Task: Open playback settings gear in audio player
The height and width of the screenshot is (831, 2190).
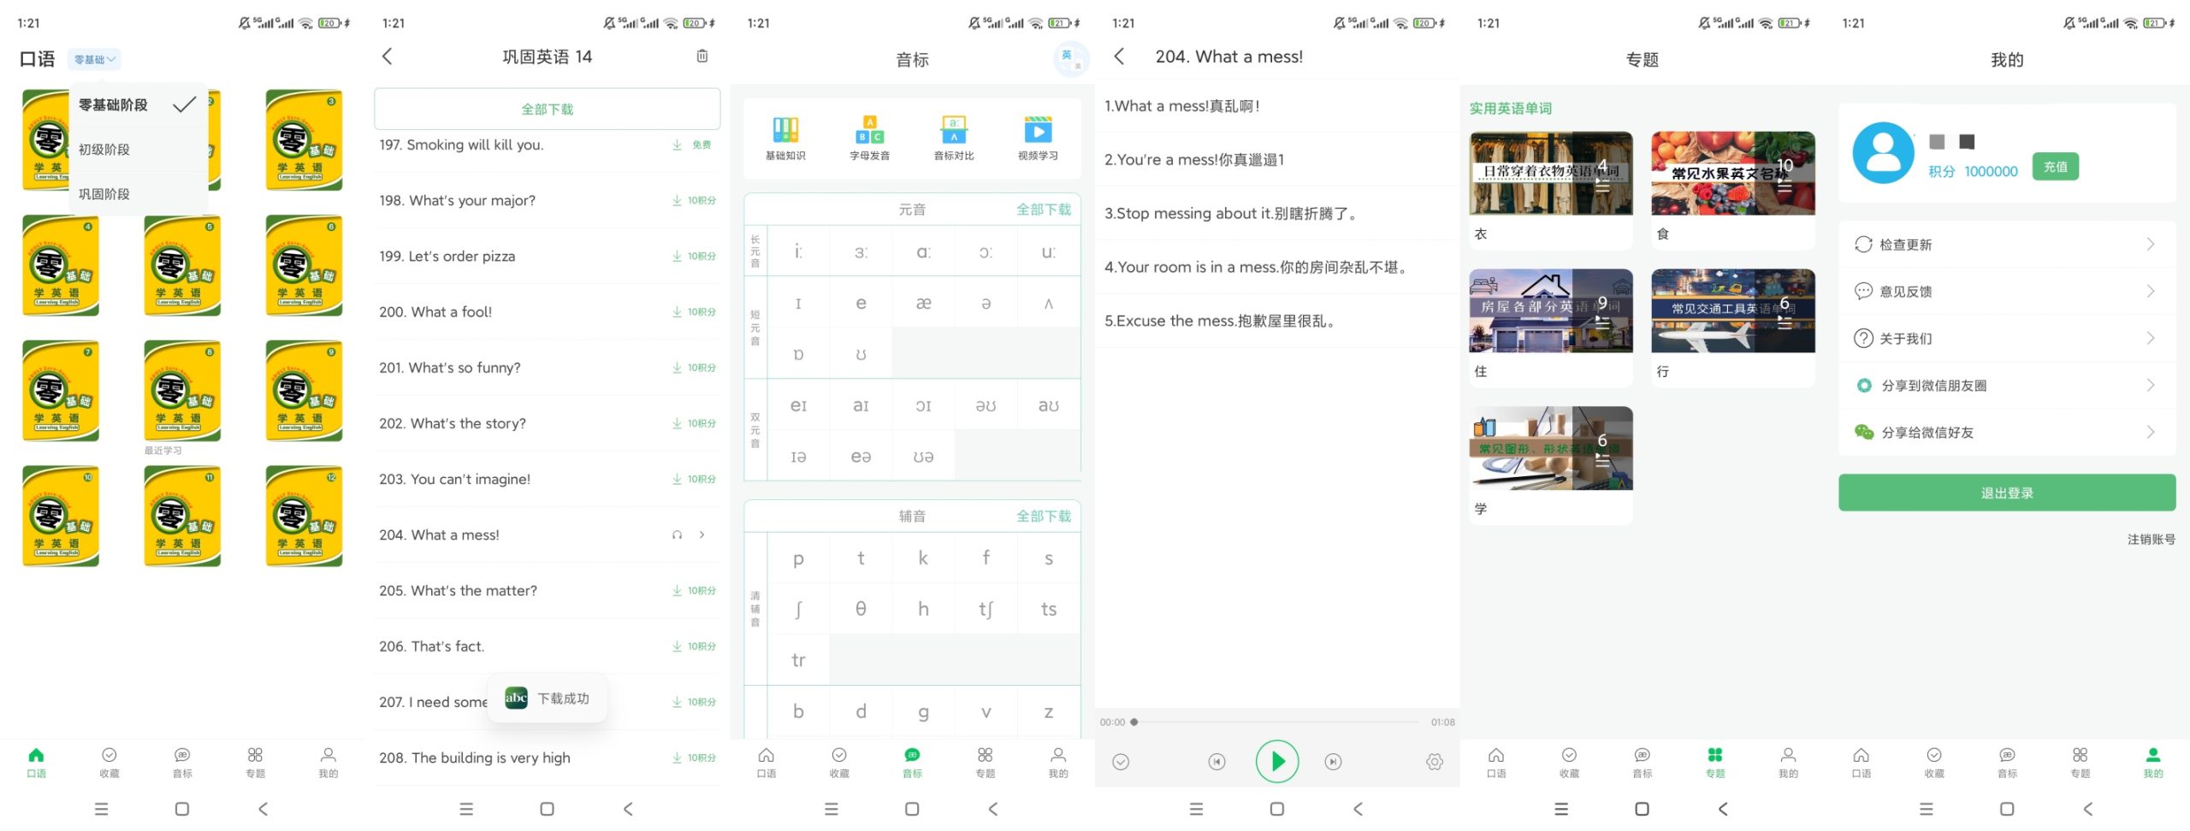Action: coord(1434,760)
